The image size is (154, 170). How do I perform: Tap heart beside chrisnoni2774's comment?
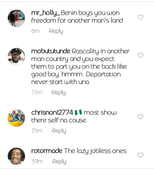(x=141, y=117)
